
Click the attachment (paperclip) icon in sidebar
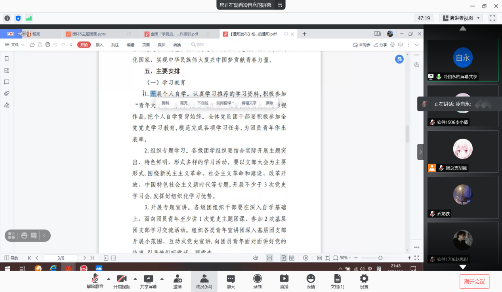pyautogui.click(x=7, y=93)
